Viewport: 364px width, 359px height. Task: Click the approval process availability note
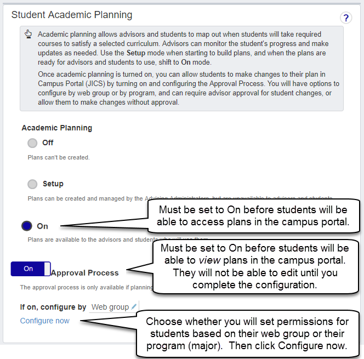point(82,287)
